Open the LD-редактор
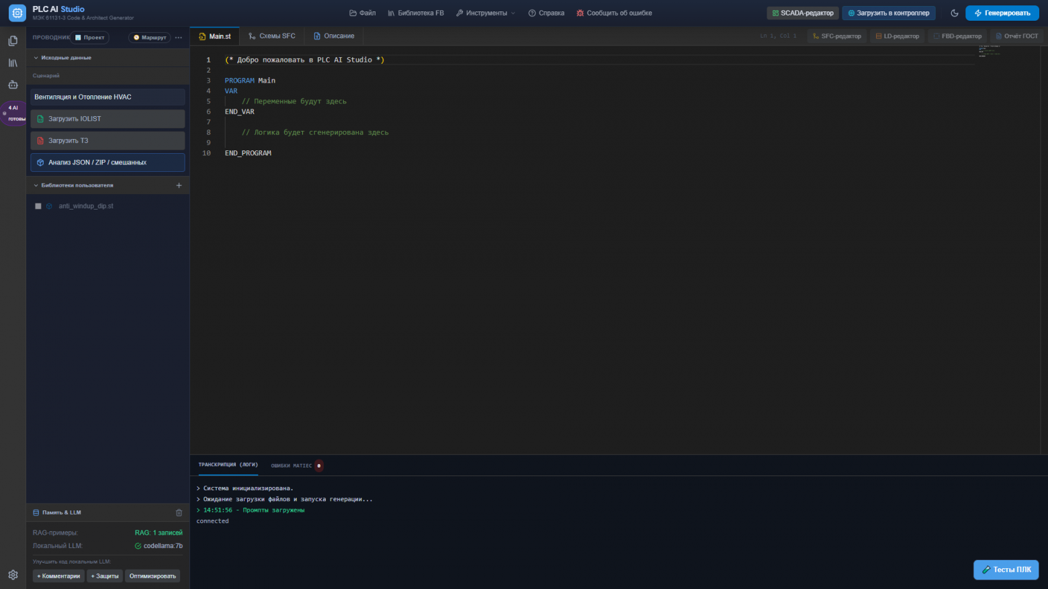Screen dimensions: 1048x589 point(897,36)
